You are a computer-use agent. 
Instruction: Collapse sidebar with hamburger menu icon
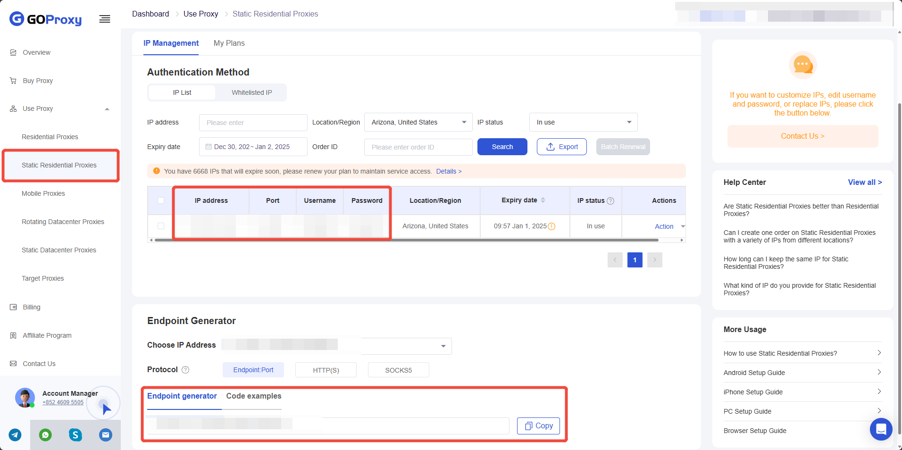pos(105,19)
